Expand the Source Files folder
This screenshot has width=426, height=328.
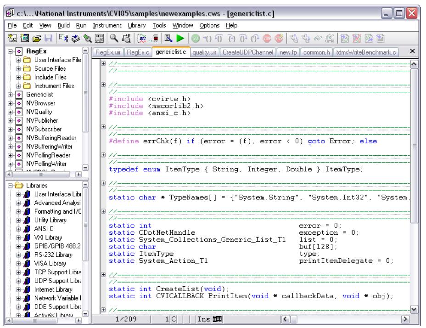pos(18,68)
